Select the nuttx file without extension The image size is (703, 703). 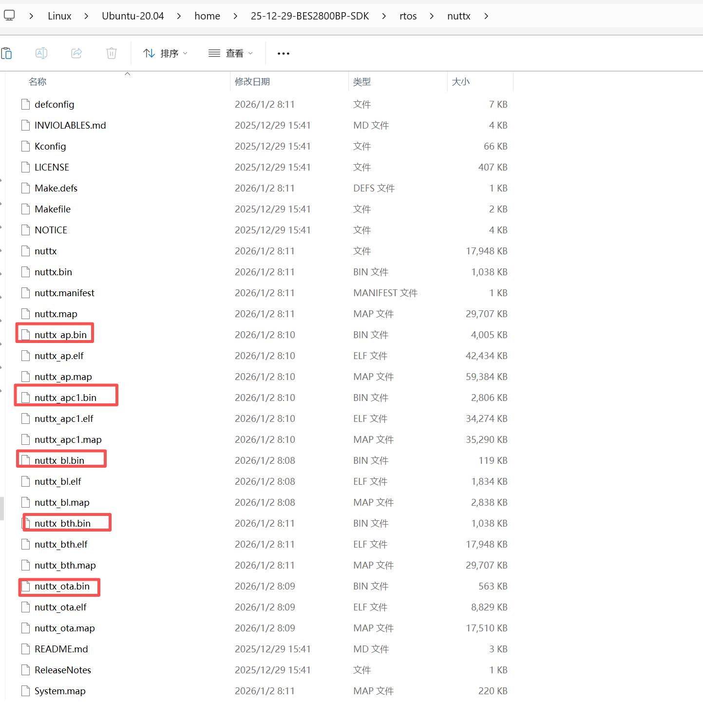[45, 251]
